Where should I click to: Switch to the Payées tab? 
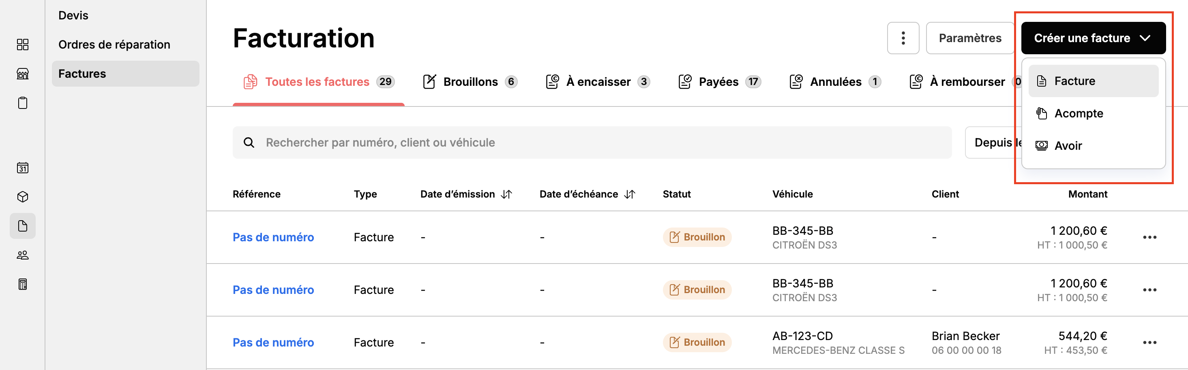pos(719,82)
